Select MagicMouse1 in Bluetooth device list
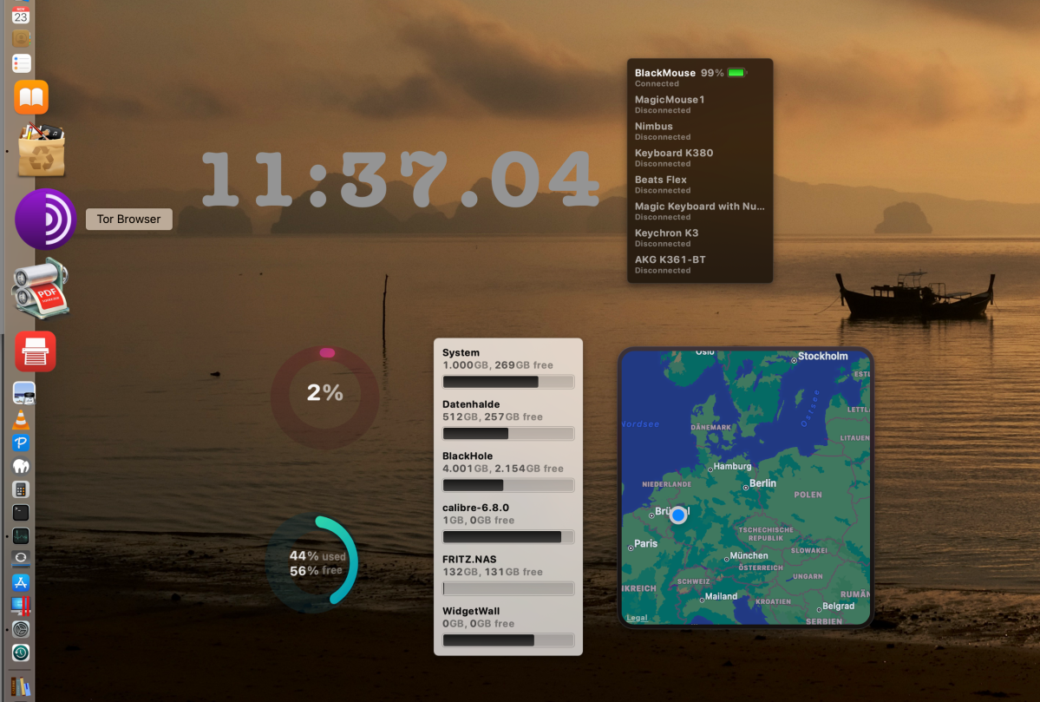1040x702 pixels. point(700,104)
